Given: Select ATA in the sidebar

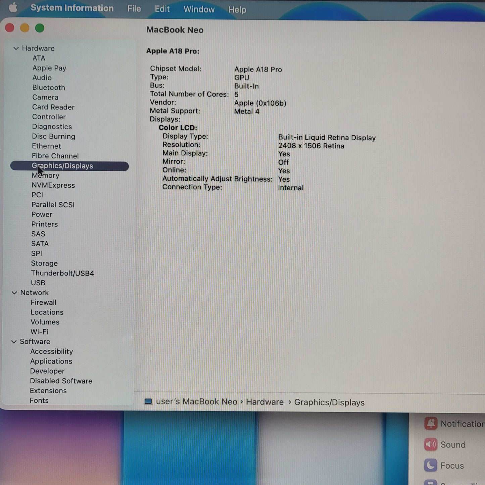Looking at the screenshot, I should pyautogui.click(x=39, y=58).
